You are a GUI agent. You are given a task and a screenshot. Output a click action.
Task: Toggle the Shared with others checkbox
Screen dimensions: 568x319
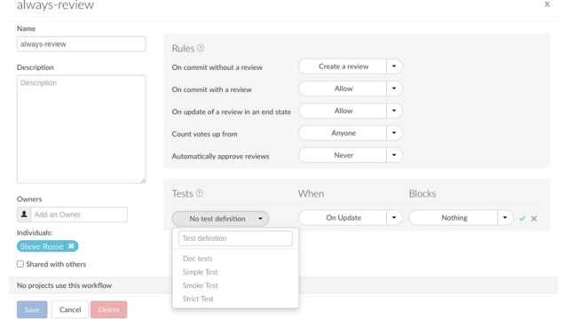[20, 264]
